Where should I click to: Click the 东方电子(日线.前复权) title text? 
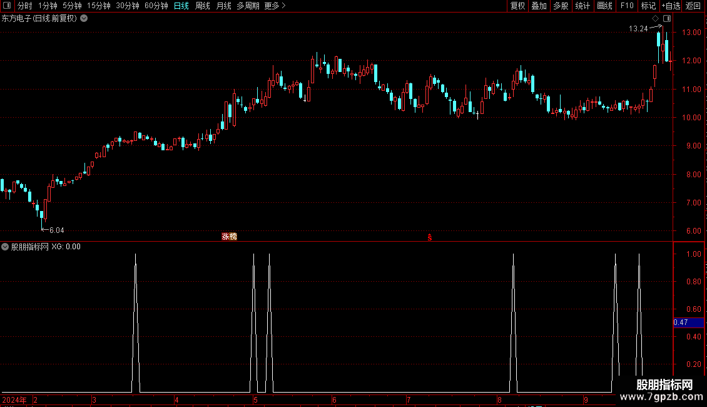coord(39,19)
